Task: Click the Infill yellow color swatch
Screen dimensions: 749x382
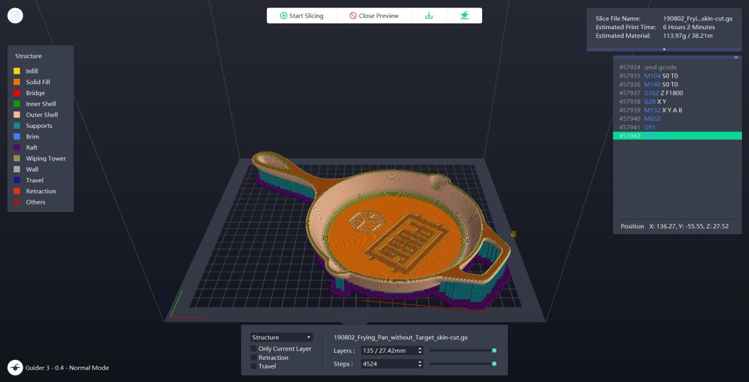Action: point(16,71)
